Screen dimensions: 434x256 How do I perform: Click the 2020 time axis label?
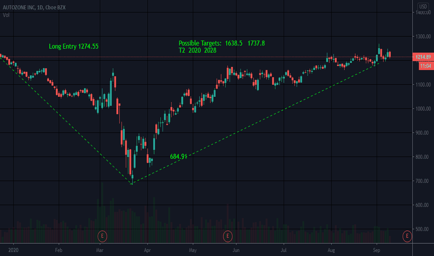point(14,250)
